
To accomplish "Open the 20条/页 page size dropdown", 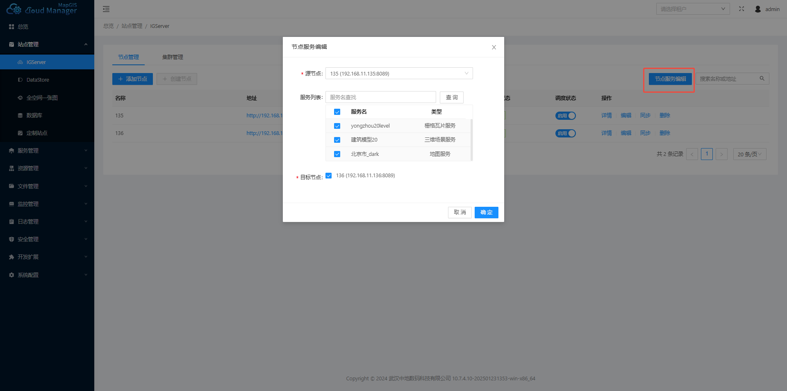I will coord(749,154).
